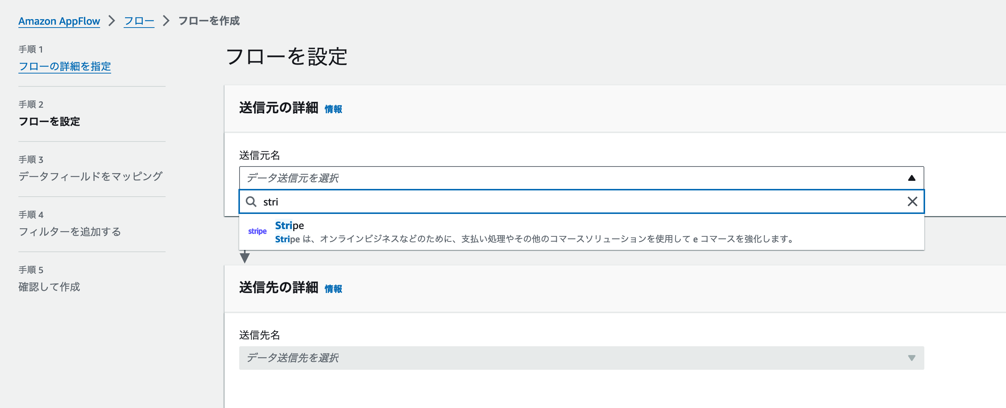The width and height of the screenshot is (1006, 408).
Task: Click the Stripe result description text
Action: [534, 239]
